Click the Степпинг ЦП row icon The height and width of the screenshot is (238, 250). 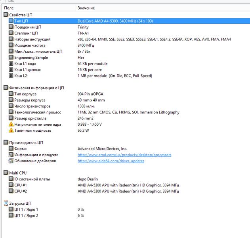[x=11, y=33]
